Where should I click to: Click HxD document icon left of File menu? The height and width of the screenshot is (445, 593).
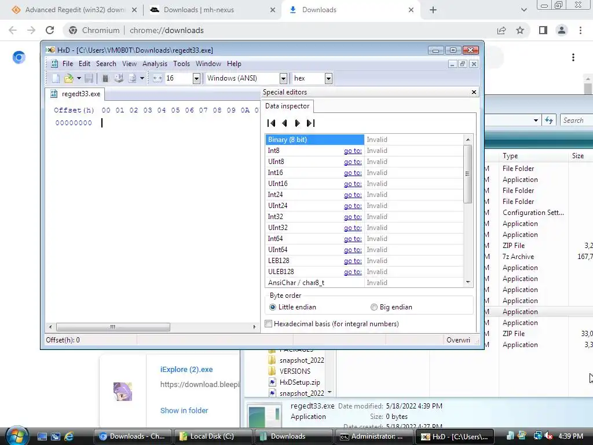(54, 64)
